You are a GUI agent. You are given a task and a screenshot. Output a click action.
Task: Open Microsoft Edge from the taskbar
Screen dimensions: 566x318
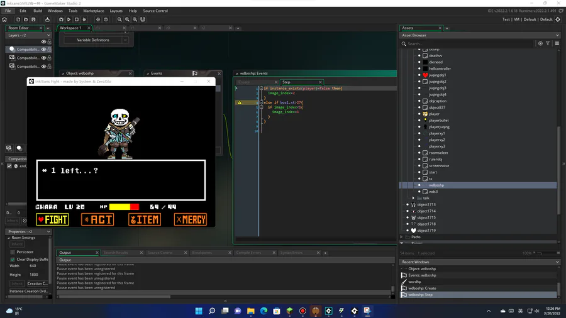[264, 311]
